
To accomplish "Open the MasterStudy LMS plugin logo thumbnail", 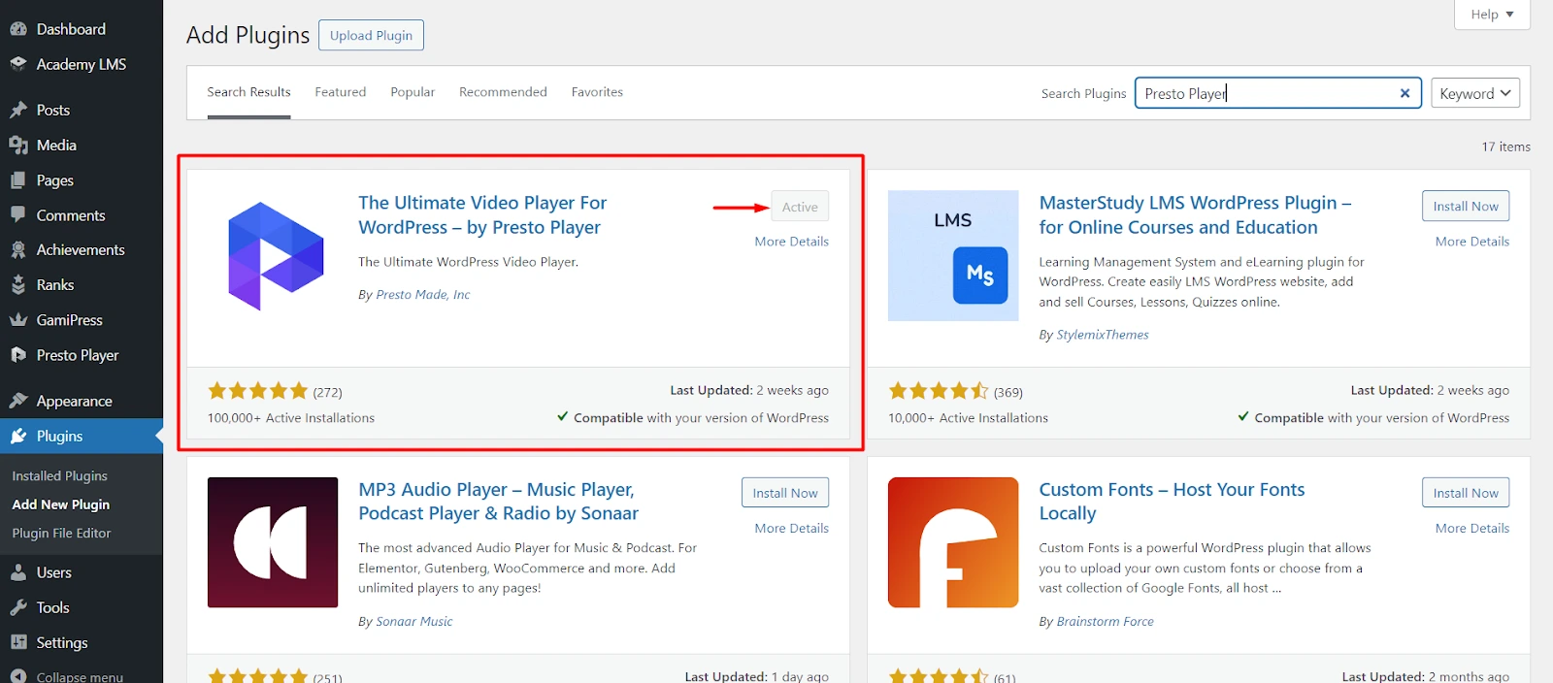I will coord(953,255).
